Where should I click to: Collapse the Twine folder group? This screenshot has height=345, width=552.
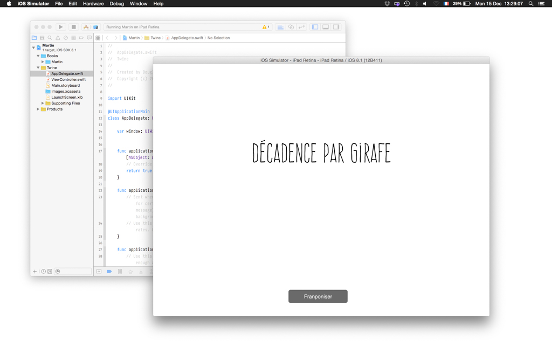tap(38, 68)
